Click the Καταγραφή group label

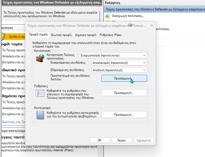tap(42, 108)
